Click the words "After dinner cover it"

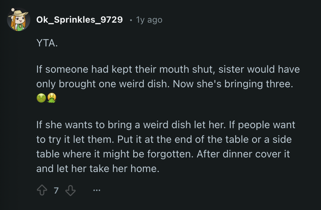[x=243, y=154]
